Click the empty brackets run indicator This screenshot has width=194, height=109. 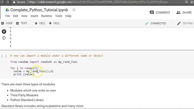[4, 56]
